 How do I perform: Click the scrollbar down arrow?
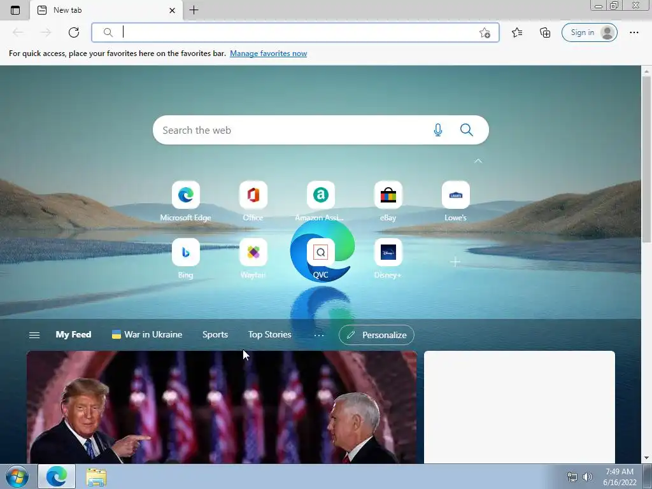[646, 458]
